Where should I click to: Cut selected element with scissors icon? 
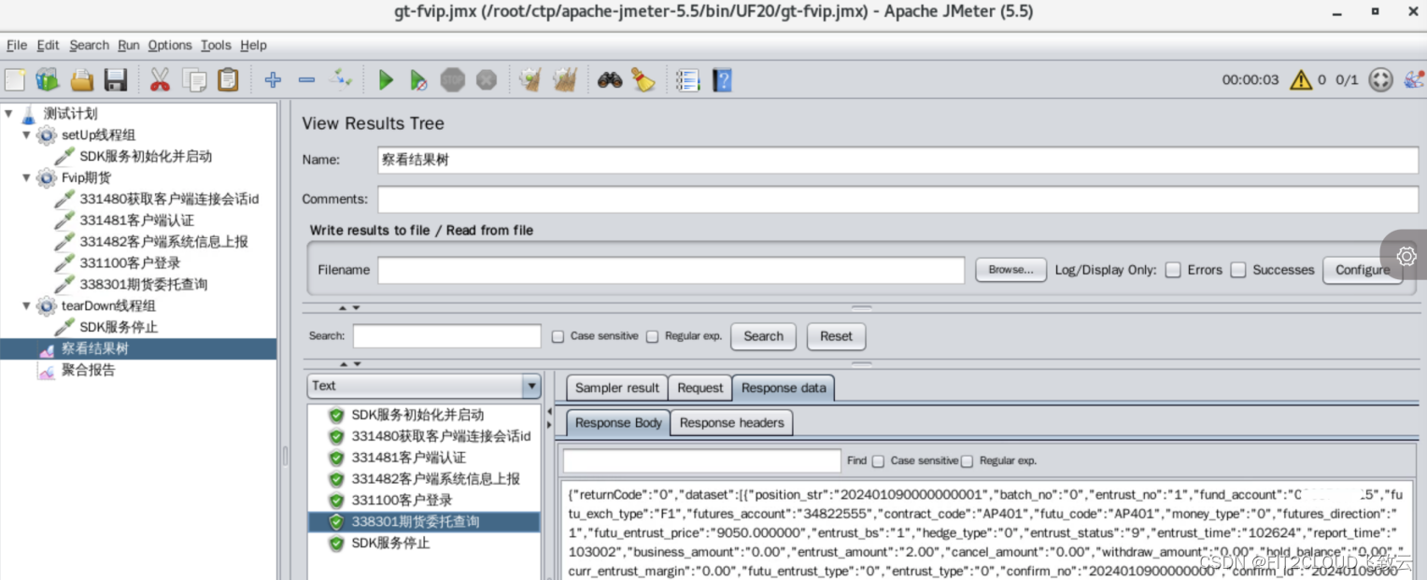click(160, 80)
